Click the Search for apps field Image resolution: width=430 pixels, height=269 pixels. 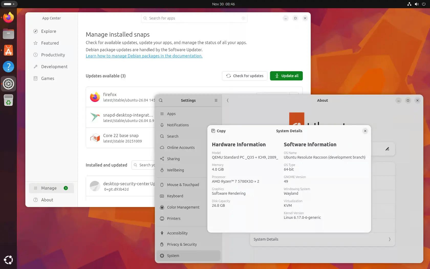194,18
